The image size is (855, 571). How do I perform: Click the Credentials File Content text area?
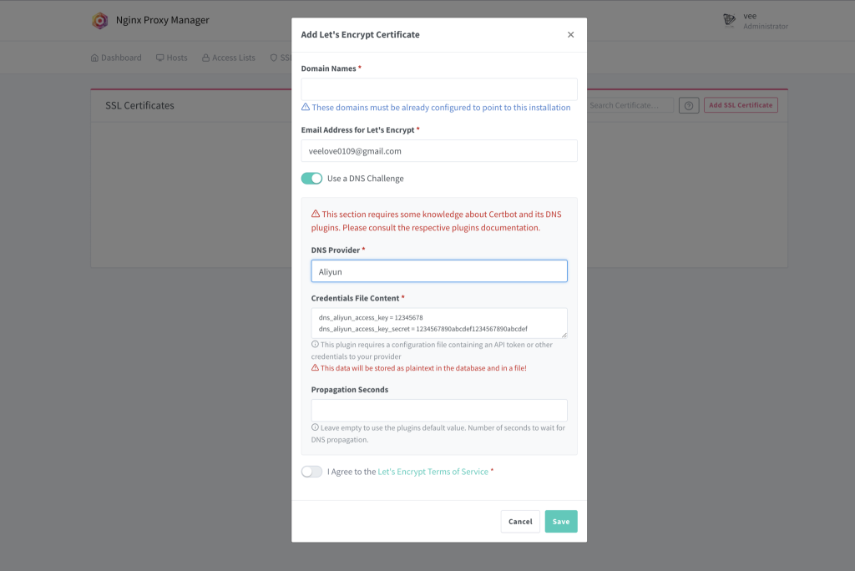tap(439, 323)
